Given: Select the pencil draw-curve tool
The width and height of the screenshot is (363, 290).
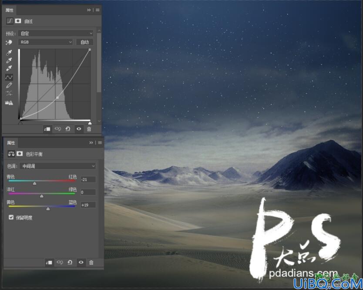Looking at the screenshot, I should pos(9,85).
